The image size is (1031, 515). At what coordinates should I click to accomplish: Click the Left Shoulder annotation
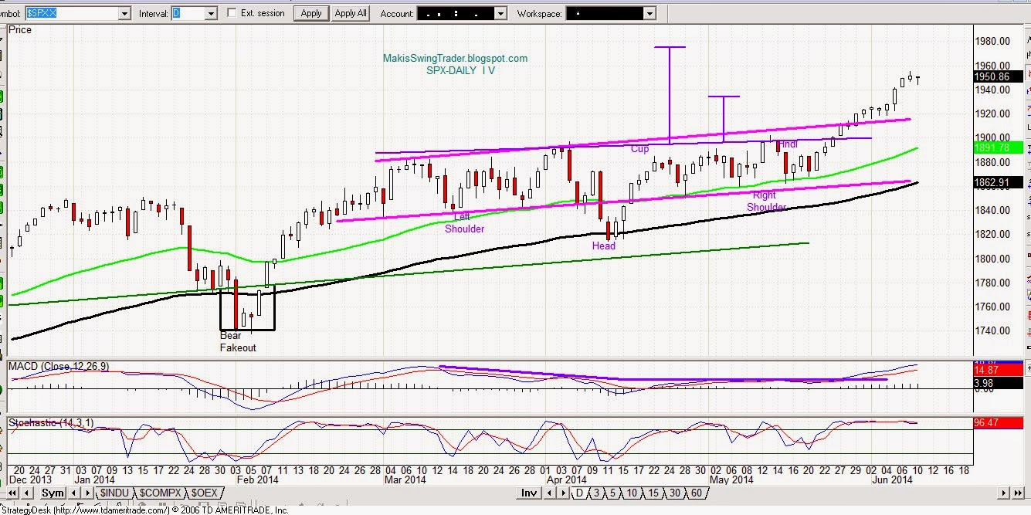pos(464,222)
